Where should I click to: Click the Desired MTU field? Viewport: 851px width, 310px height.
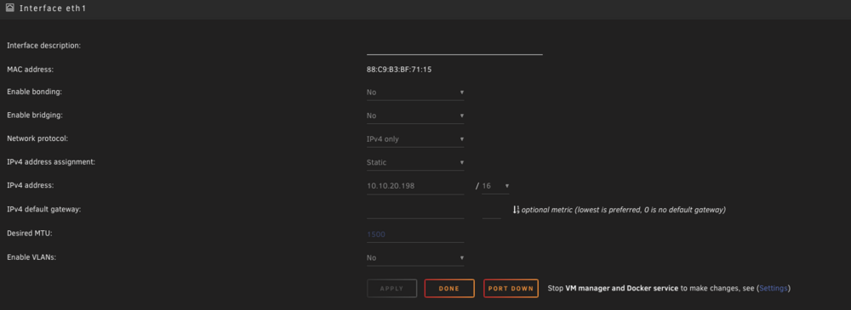(415, 234)
